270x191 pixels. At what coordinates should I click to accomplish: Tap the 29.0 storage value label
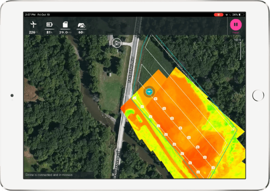(x=64, y=32)
